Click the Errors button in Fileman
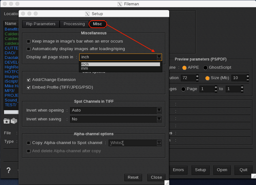The width and height of the screenshot is (256, 185). (x=178, y=170)
